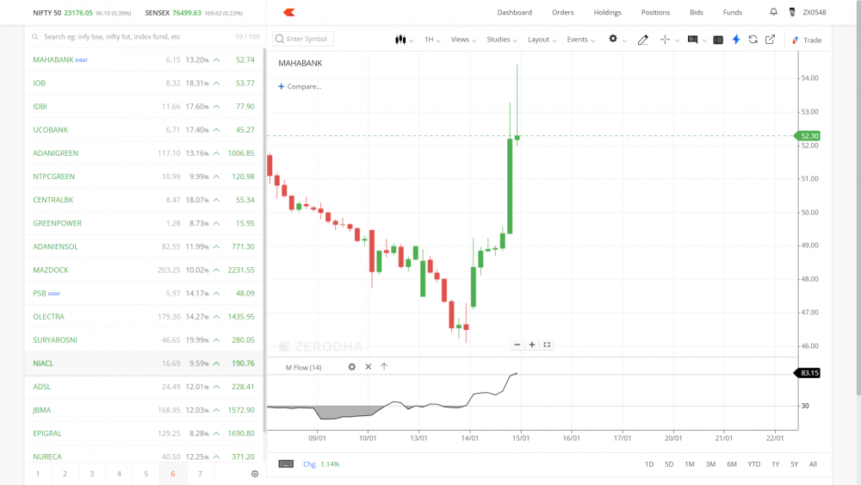Viewport: 861px width, 485px height.
Task: Expand annotation dropdown arrow
Action: [x=704, y=40]
